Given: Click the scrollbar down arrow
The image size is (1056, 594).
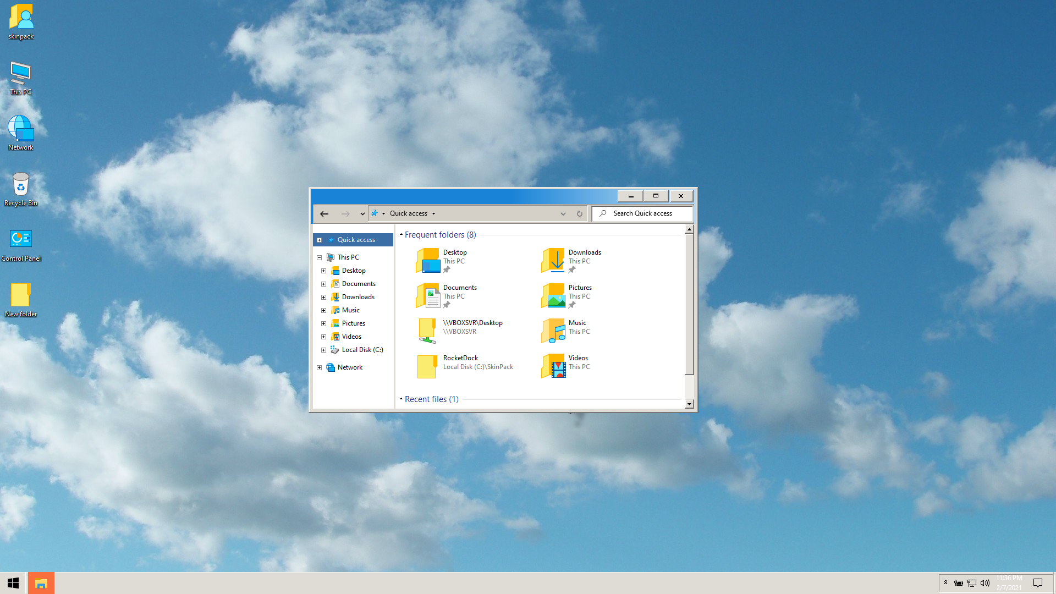Looking at the screenshot, I should [x=689, y=404].
